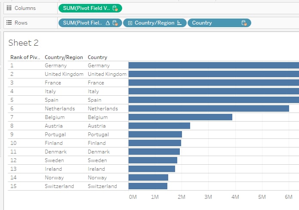Click rank number 10 cell
299x210 pixels.
tap(13, 143)
